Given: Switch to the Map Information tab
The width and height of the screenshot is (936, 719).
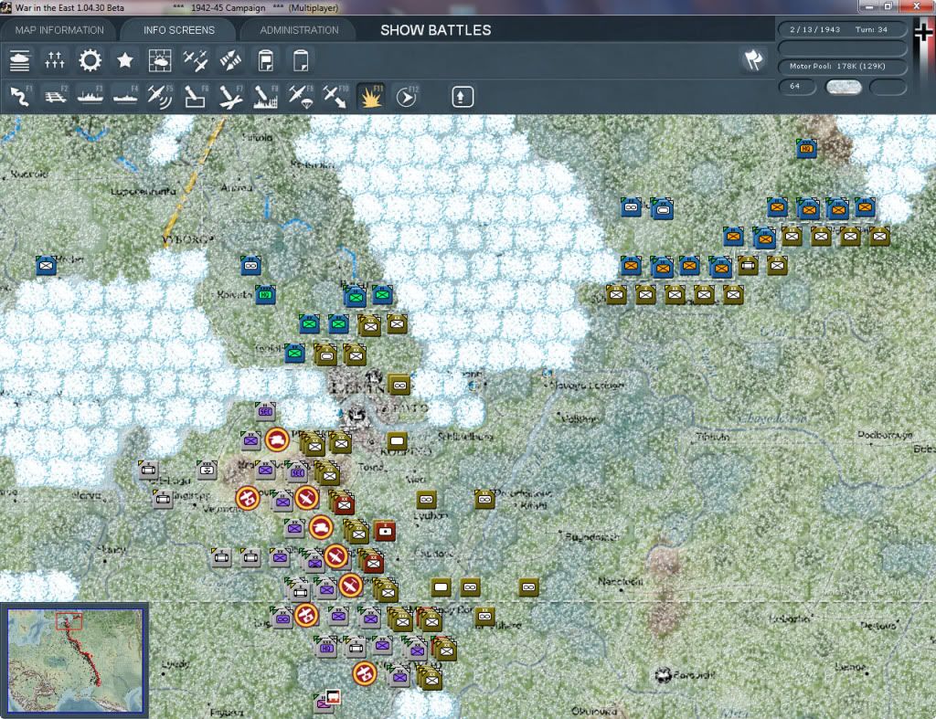Looking at the screenshot, I should click(59, 30).
